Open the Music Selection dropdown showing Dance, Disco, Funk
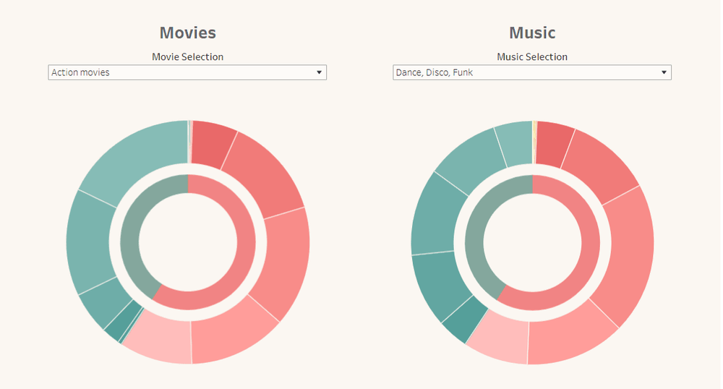723x389 pixels. coord(526,72)
